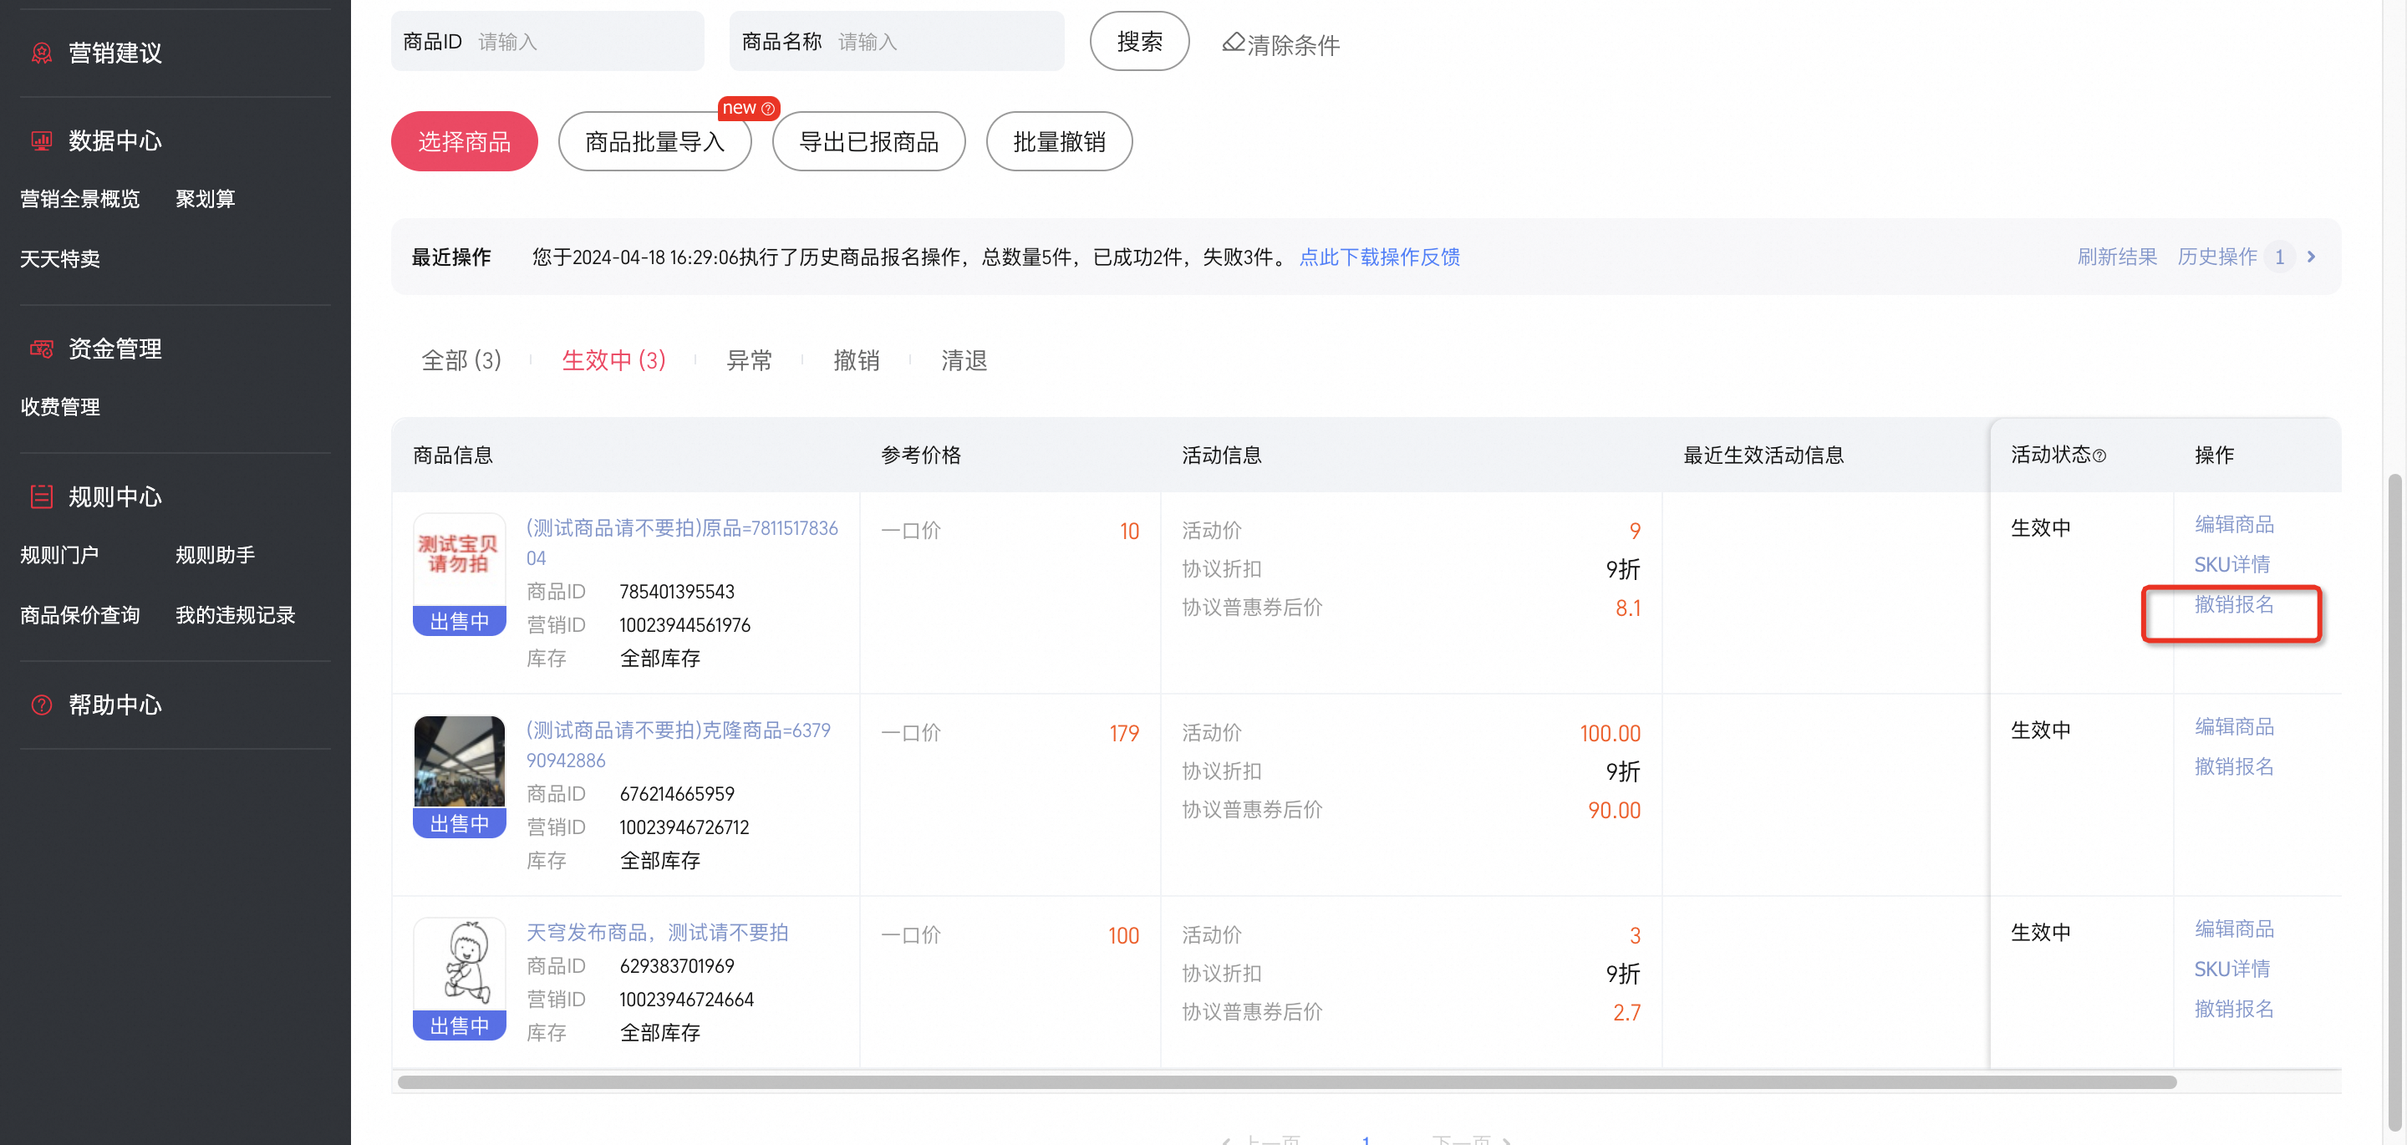Click the new badge help icon
This screenshot has height=1145, width=2407.
[768, 109]
